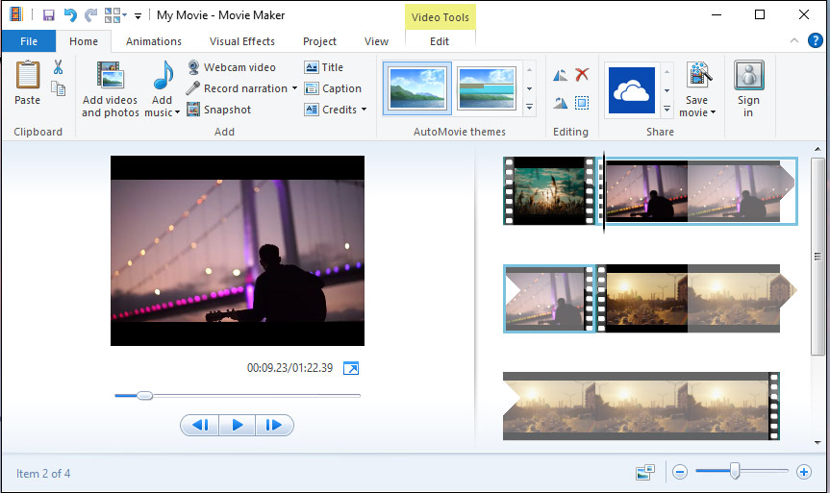Expand the AutoMovie themes gallery
This screenshot has height=493, width=830.
click(x=529, y=108)
